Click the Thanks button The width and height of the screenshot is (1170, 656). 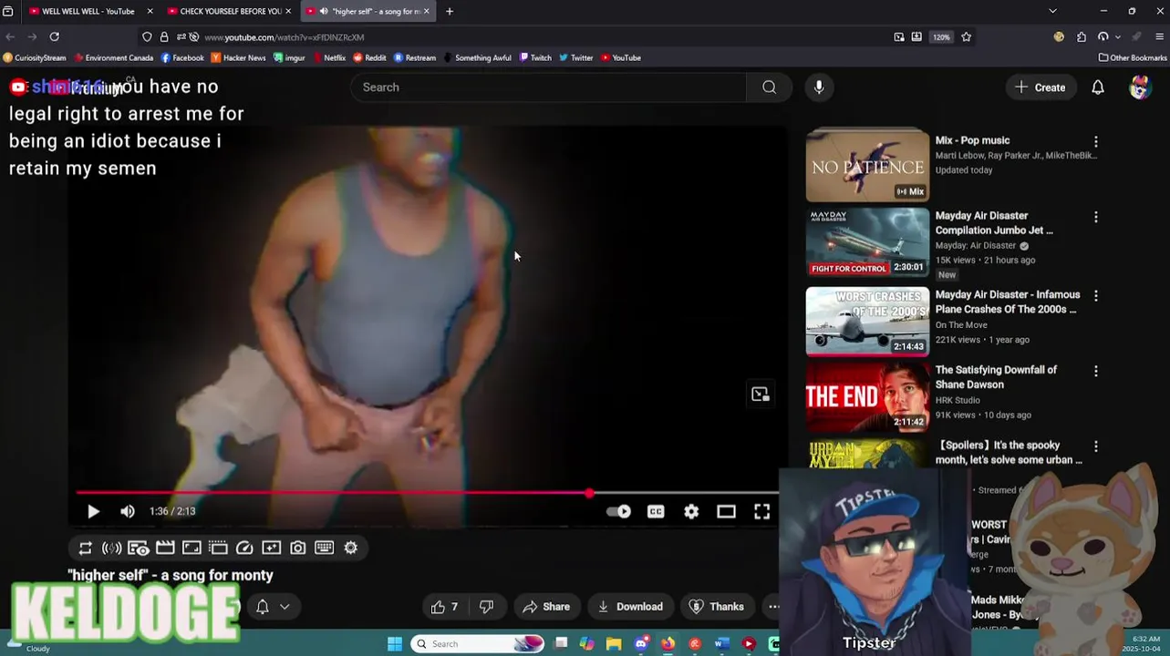click(717, 607)
